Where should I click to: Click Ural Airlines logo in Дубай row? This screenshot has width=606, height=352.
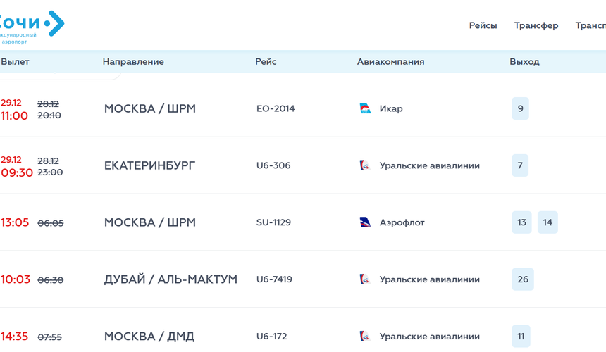pos(365,279)
